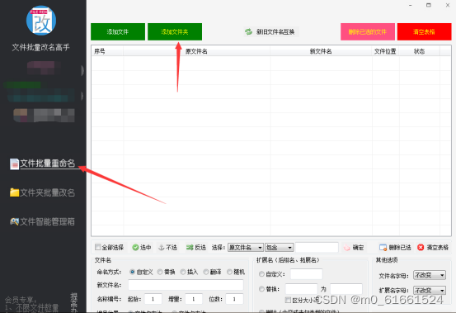Click the red 清空表格 button at top
The width and height of the screenshot is (456, 313).
(x=425, y=31)
